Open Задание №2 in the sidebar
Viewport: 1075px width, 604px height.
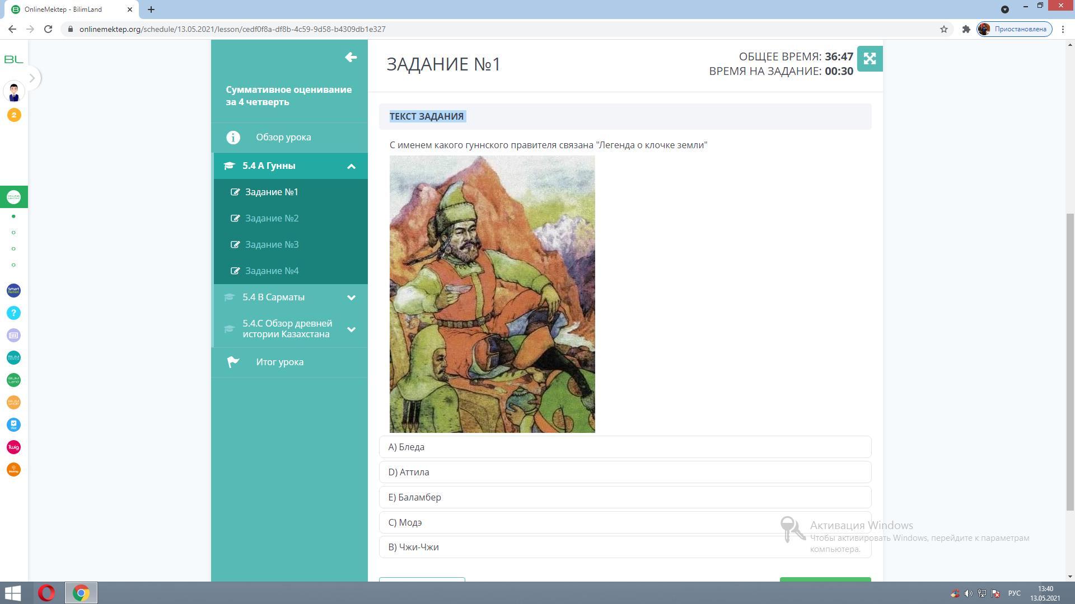point(272,218)
